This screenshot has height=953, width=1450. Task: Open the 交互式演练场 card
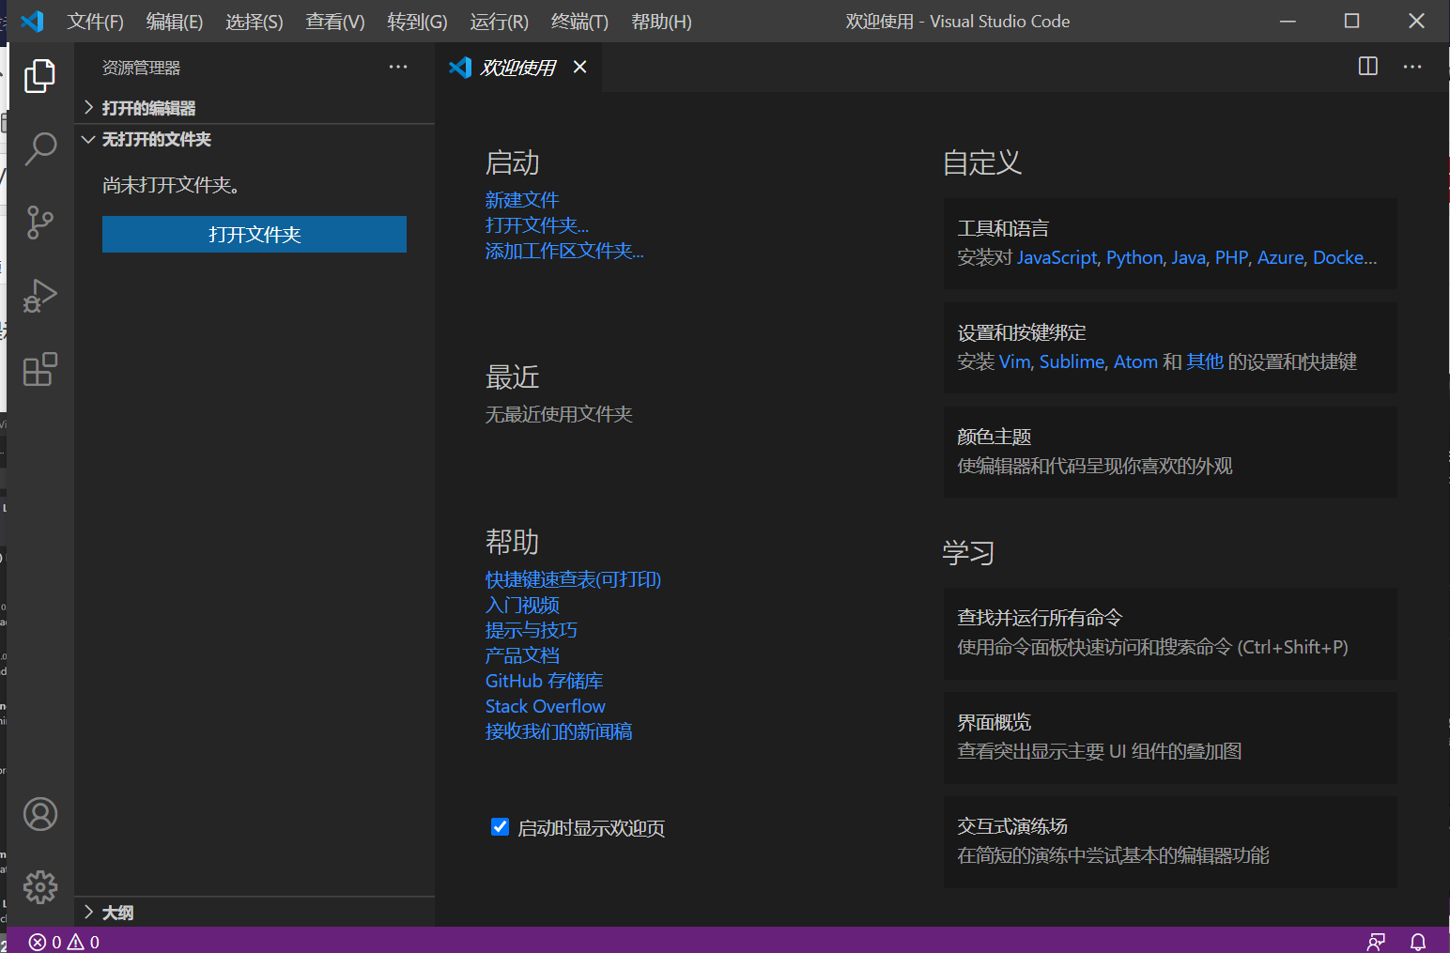tap(1170, 841)
